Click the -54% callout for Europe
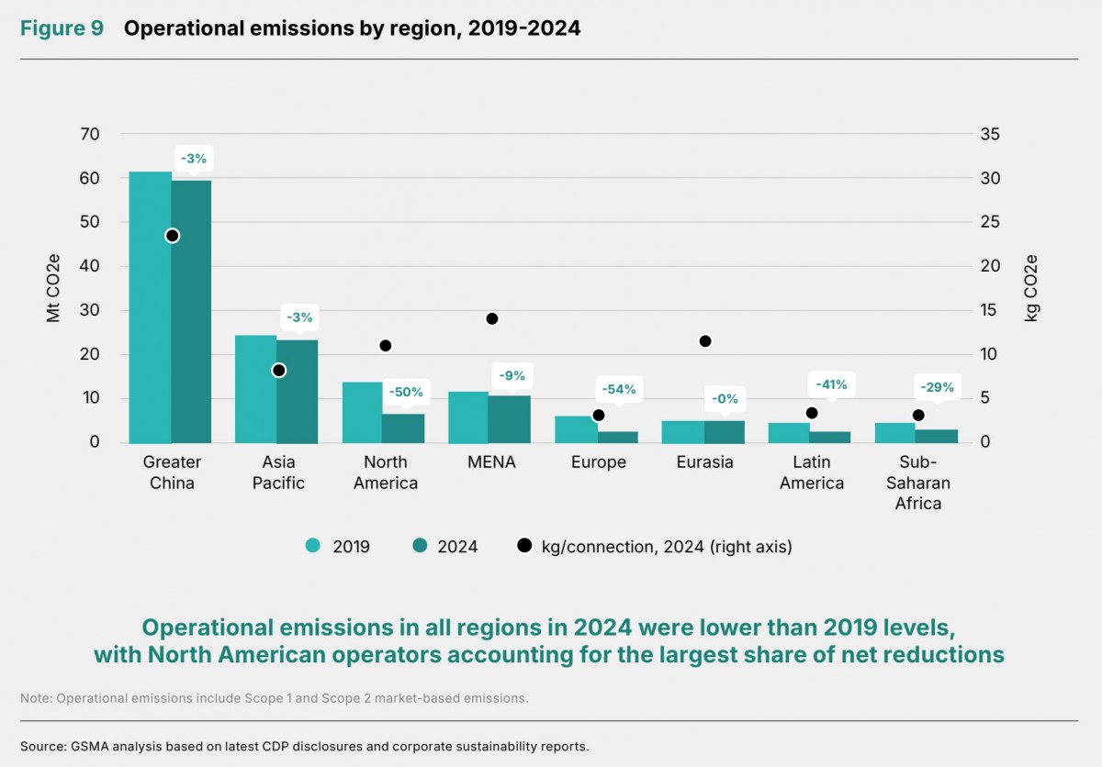The width and height of the screenshot is (1102, 767). coord(619,389)
